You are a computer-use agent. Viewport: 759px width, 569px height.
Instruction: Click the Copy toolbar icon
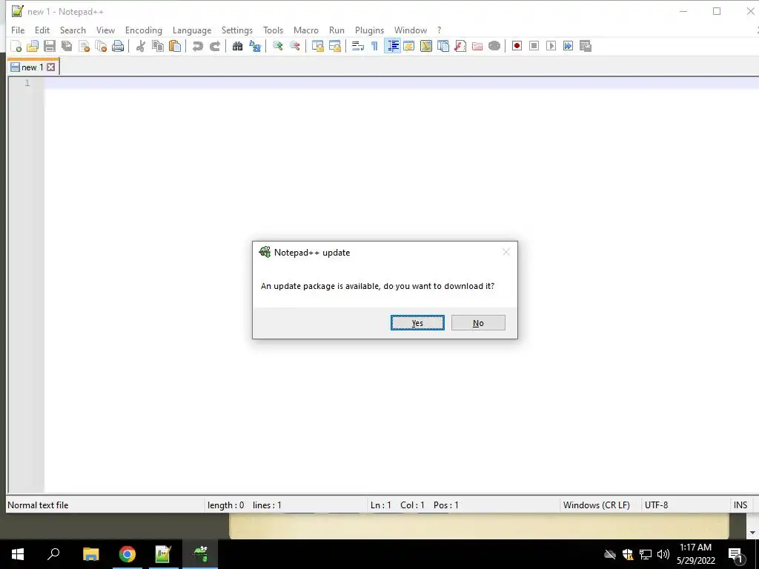point(158,46)
